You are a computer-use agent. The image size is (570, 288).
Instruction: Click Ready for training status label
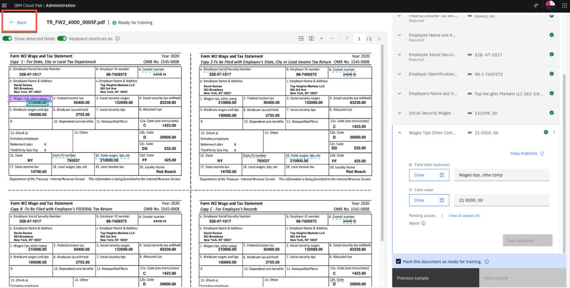135,22
